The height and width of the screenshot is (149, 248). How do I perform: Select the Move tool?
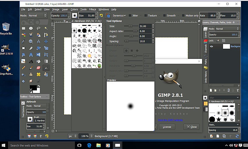click(x=46, y=41)
